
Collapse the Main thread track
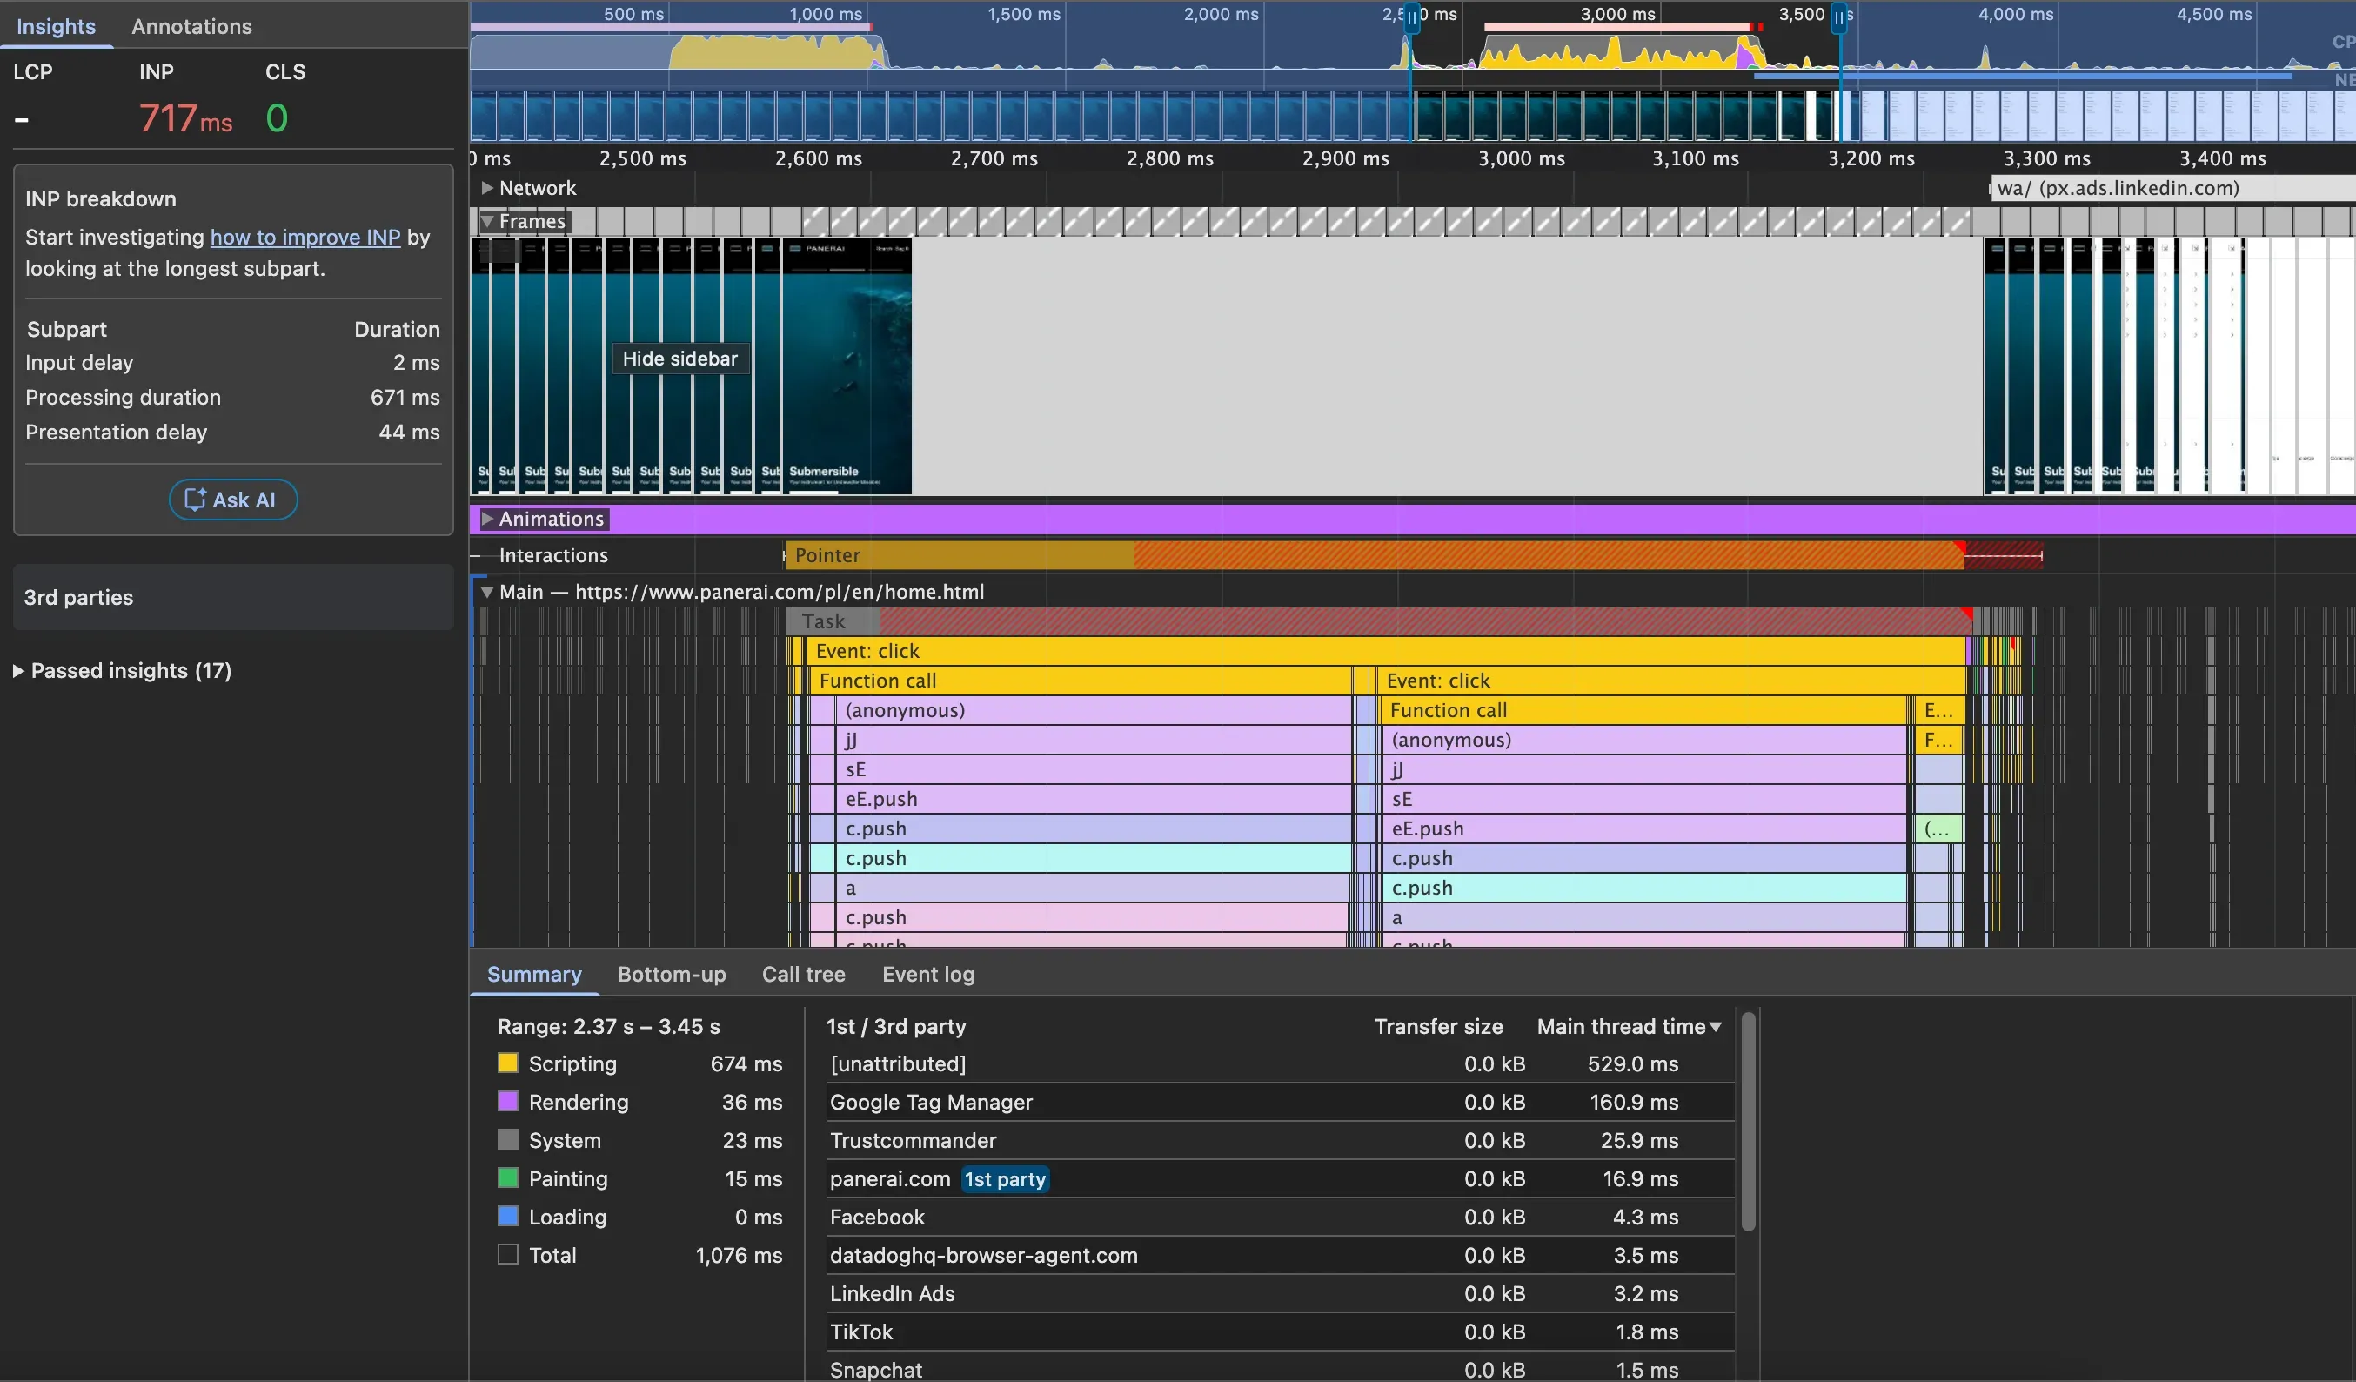[487, 592]
